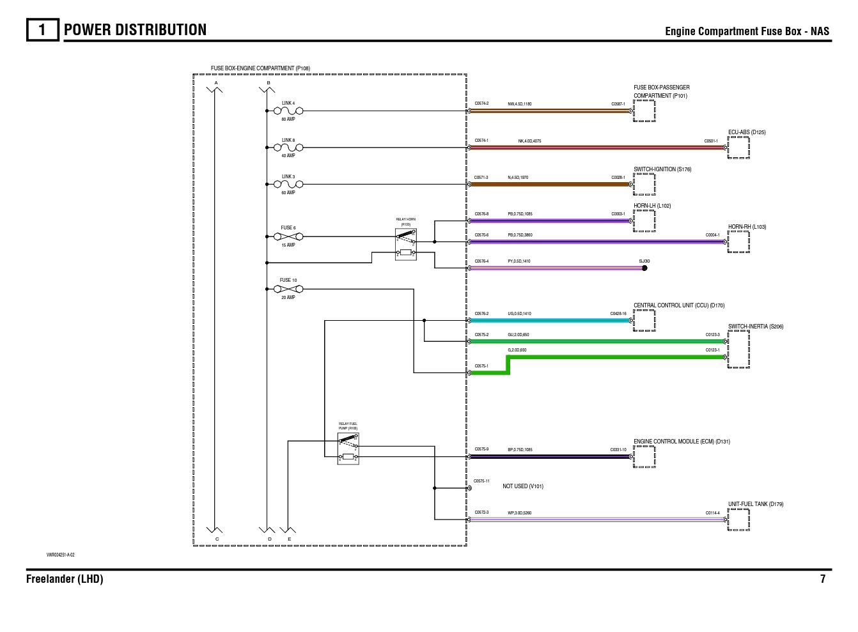Click the 'NOT USED (V101)' label

pos(523,486)
